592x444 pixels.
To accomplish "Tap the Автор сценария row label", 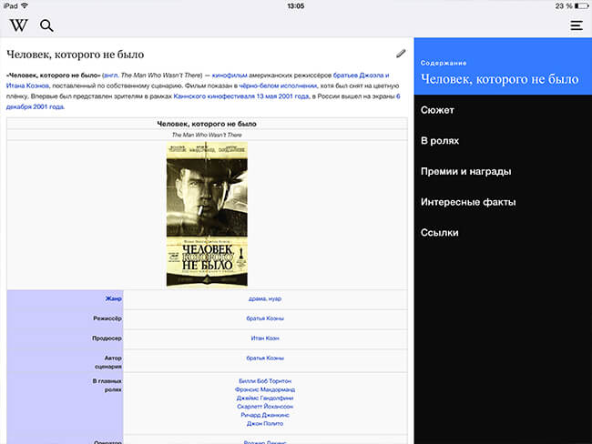I will coord(108,362).
